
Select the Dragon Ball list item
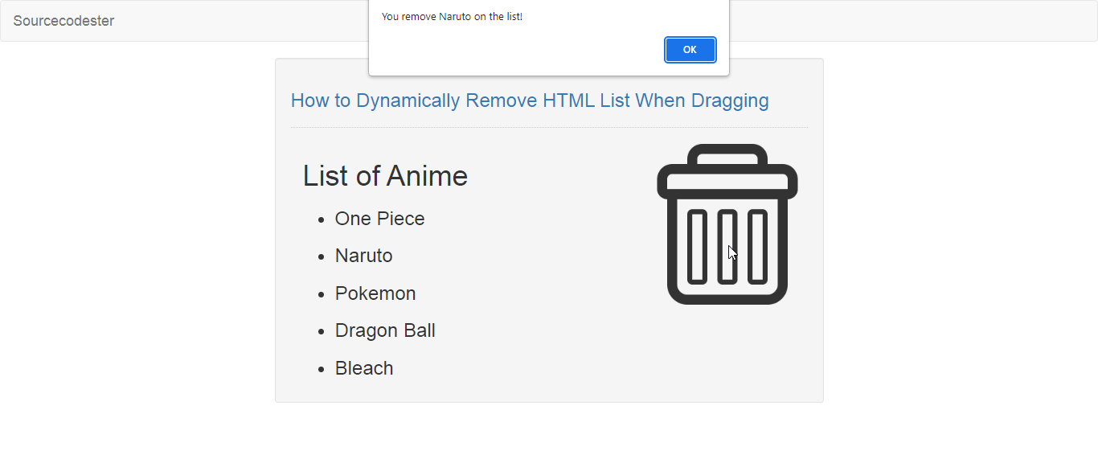tap(385, 330)
